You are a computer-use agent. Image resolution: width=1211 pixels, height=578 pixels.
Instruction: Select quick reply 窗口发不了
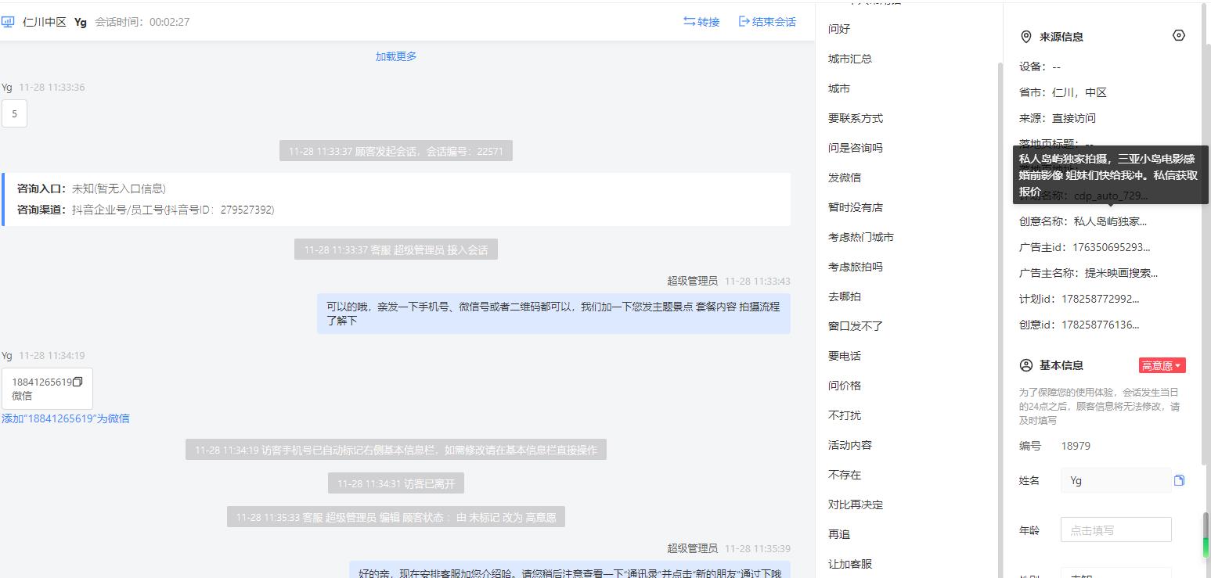856,326
